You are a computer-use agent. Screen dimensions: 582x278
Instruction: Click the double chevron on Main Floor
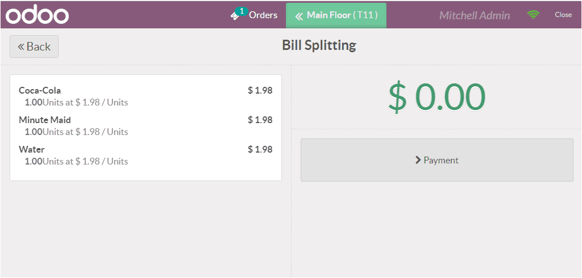click(299, 15)
